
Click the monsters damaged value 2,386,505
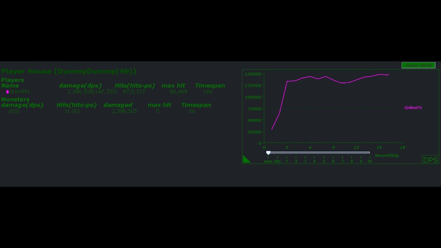pos(124,111)
